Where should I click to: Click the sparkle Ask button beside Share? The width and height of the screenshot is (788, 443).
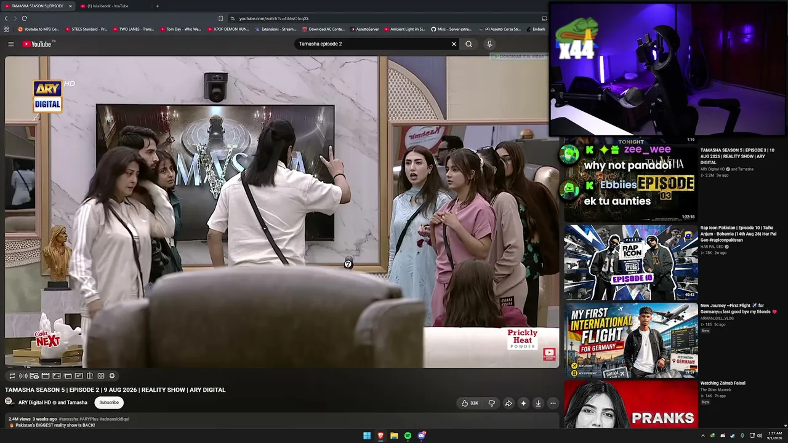coord(523,403)
